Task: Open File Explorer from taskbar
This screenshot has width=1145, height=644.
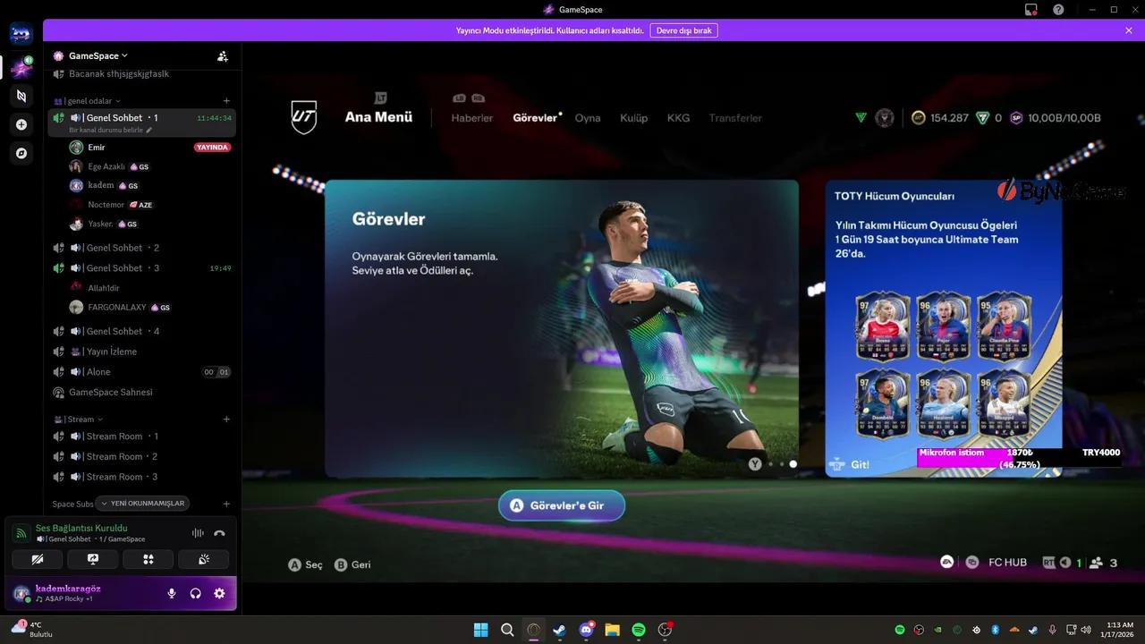Action: [x=613, y=630]
